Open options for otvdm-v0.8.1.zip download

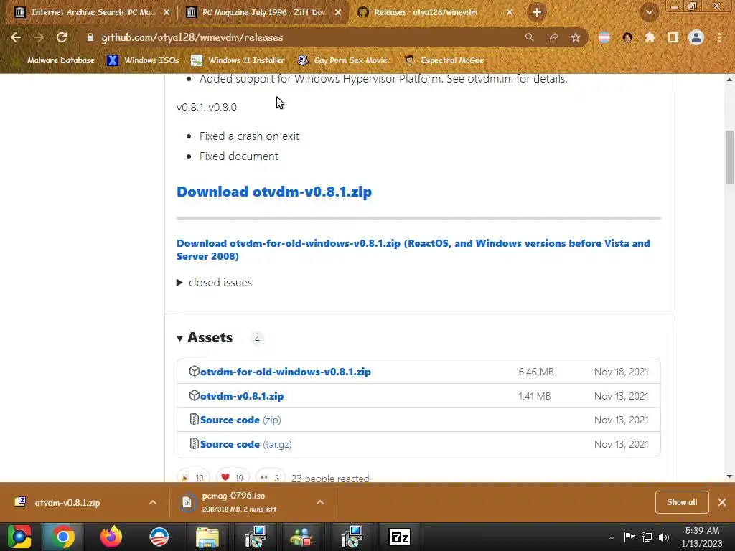click(x=153, y=502)
